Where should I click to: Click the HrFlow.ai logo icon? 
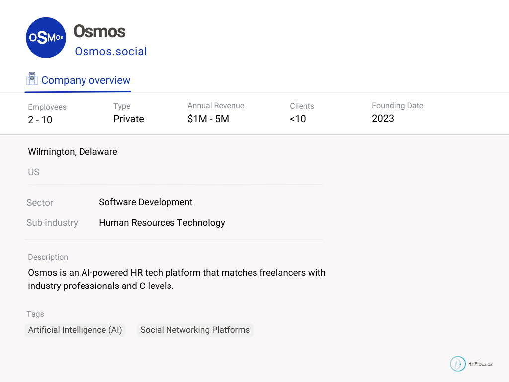pyautogui.click(x=458, y=364)
